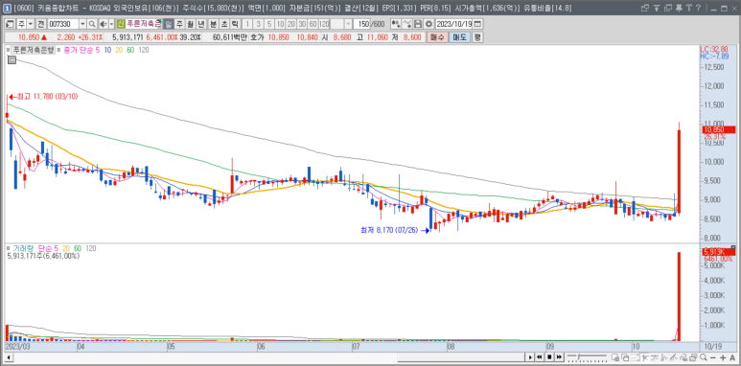Image resolution: width=741 pixels, height=366 pixels.
Task: Open the interval dropdown after 120
Action: [348, 24]
